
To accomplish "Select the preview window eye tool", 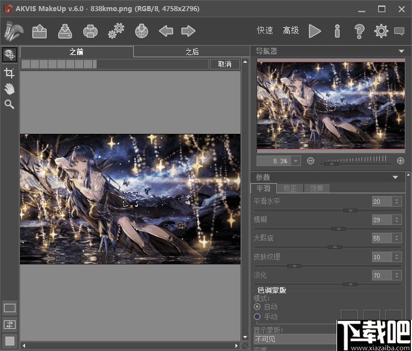I will 10,54.
